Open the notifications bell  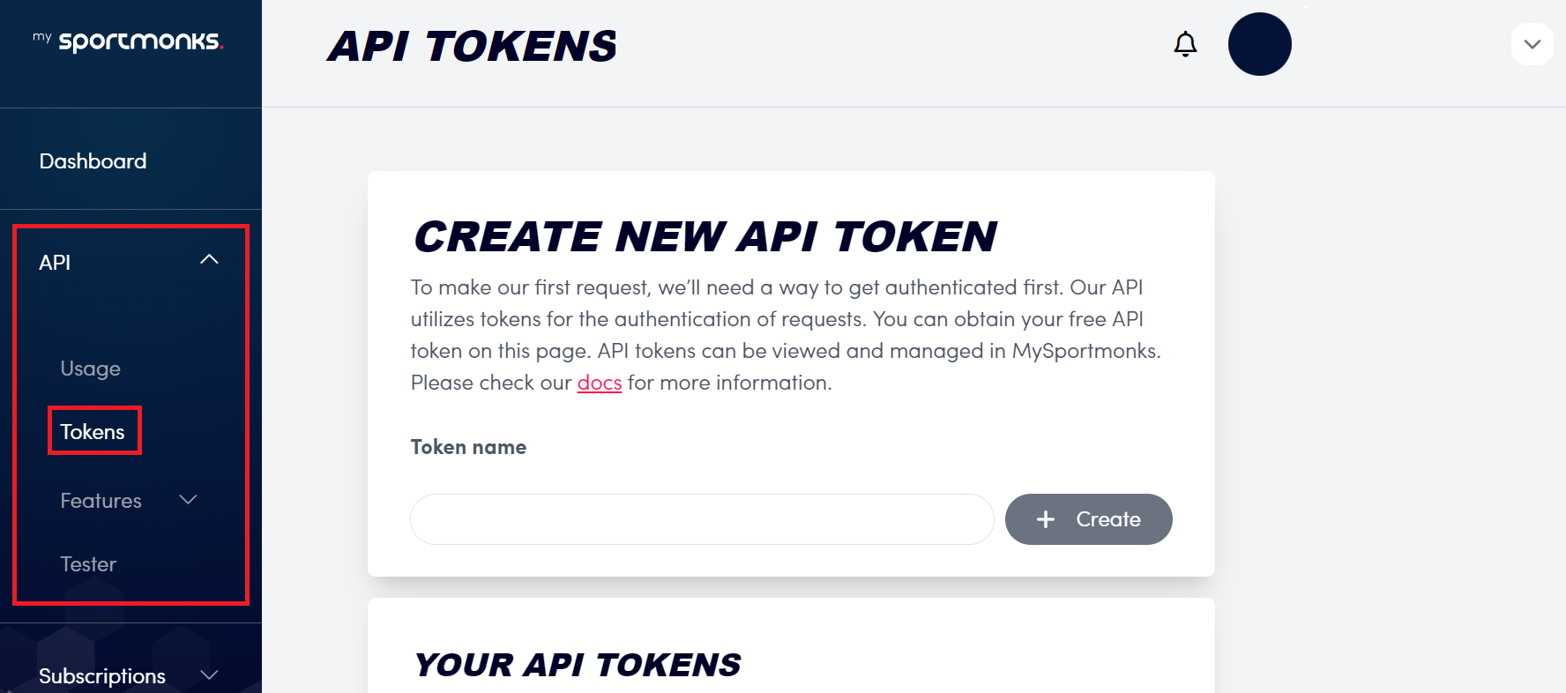(x=1185, y=44)
